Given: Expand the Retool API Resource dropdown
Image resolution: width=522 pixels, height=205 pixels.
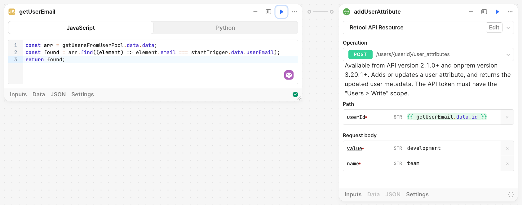Looking at the screenshot, I should (508, 28).
